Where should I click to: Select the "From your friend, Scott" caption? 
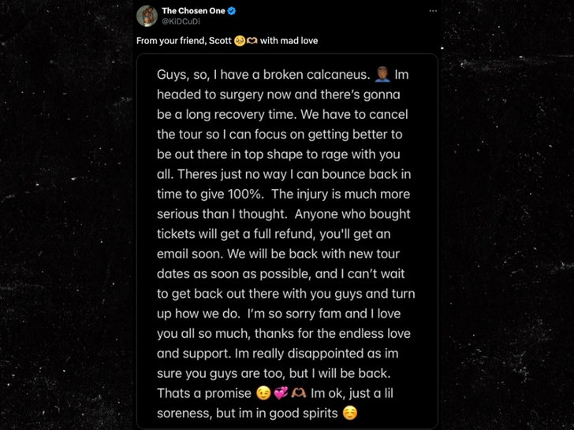184,40
